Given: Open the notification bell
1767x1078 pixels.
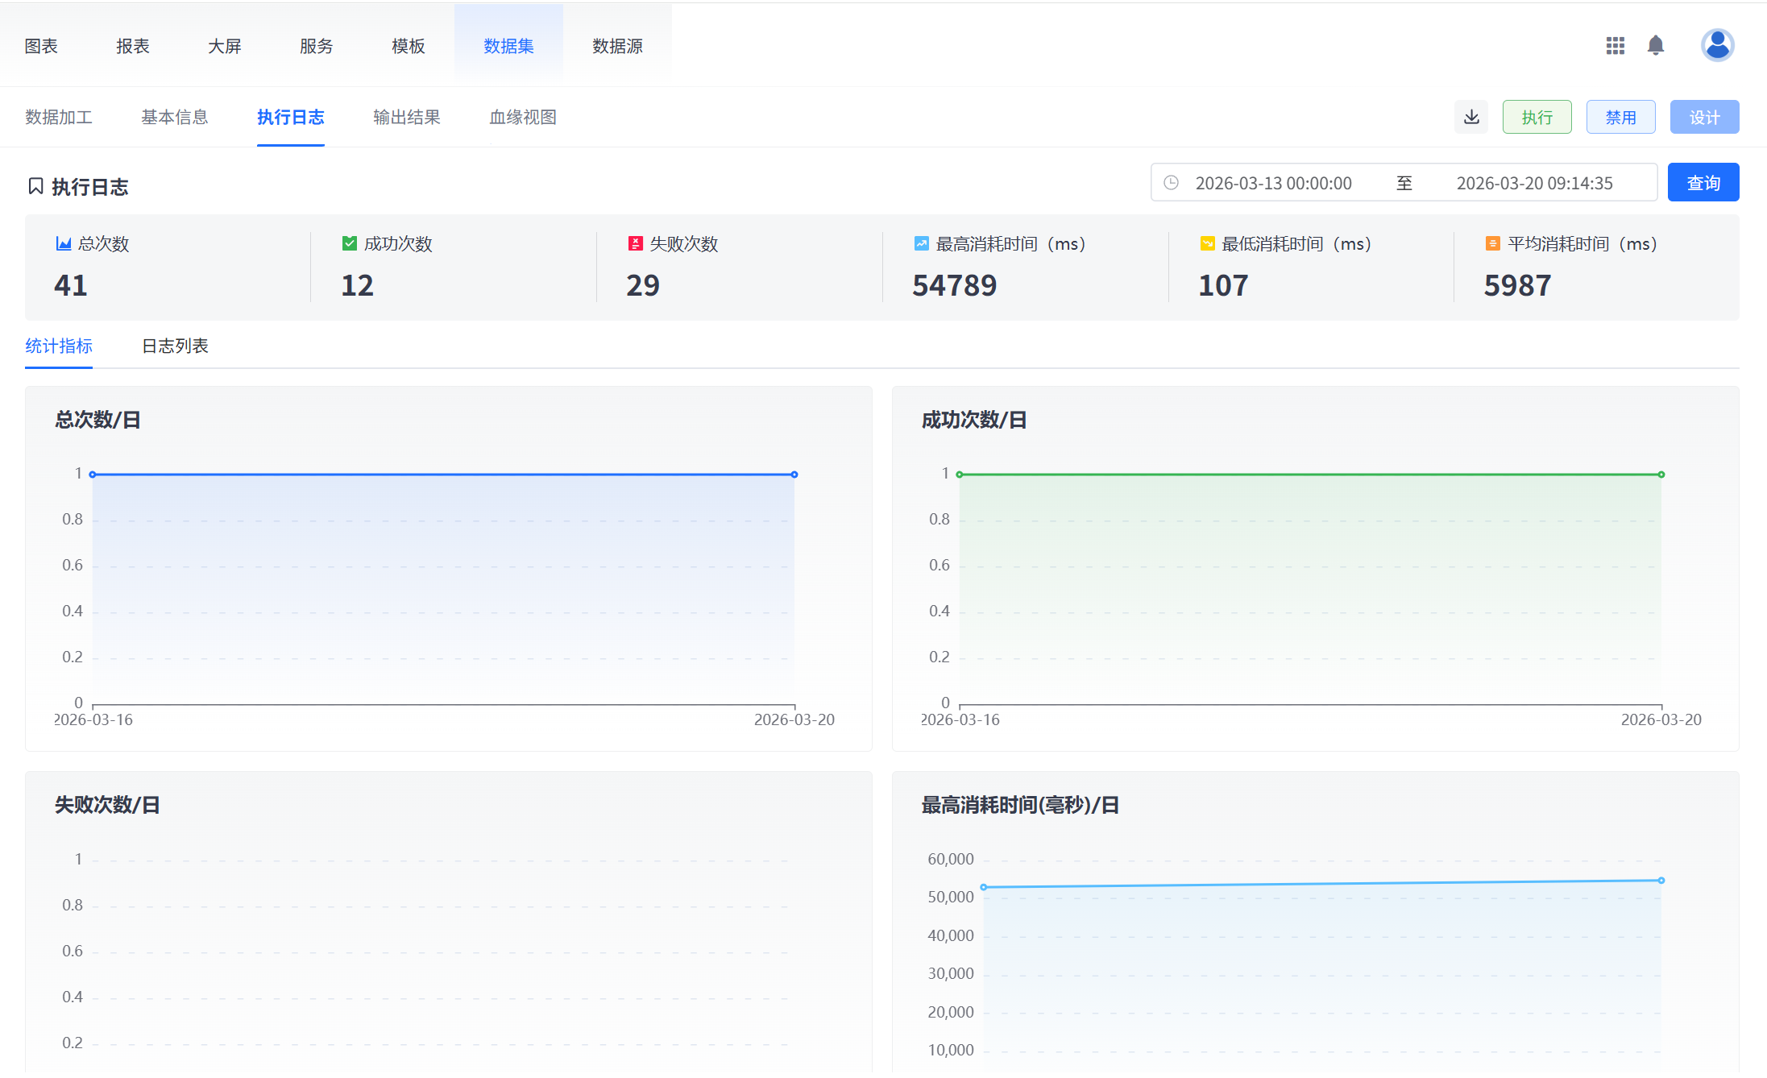Looking at the screenshot, I should click(1656, 46).
